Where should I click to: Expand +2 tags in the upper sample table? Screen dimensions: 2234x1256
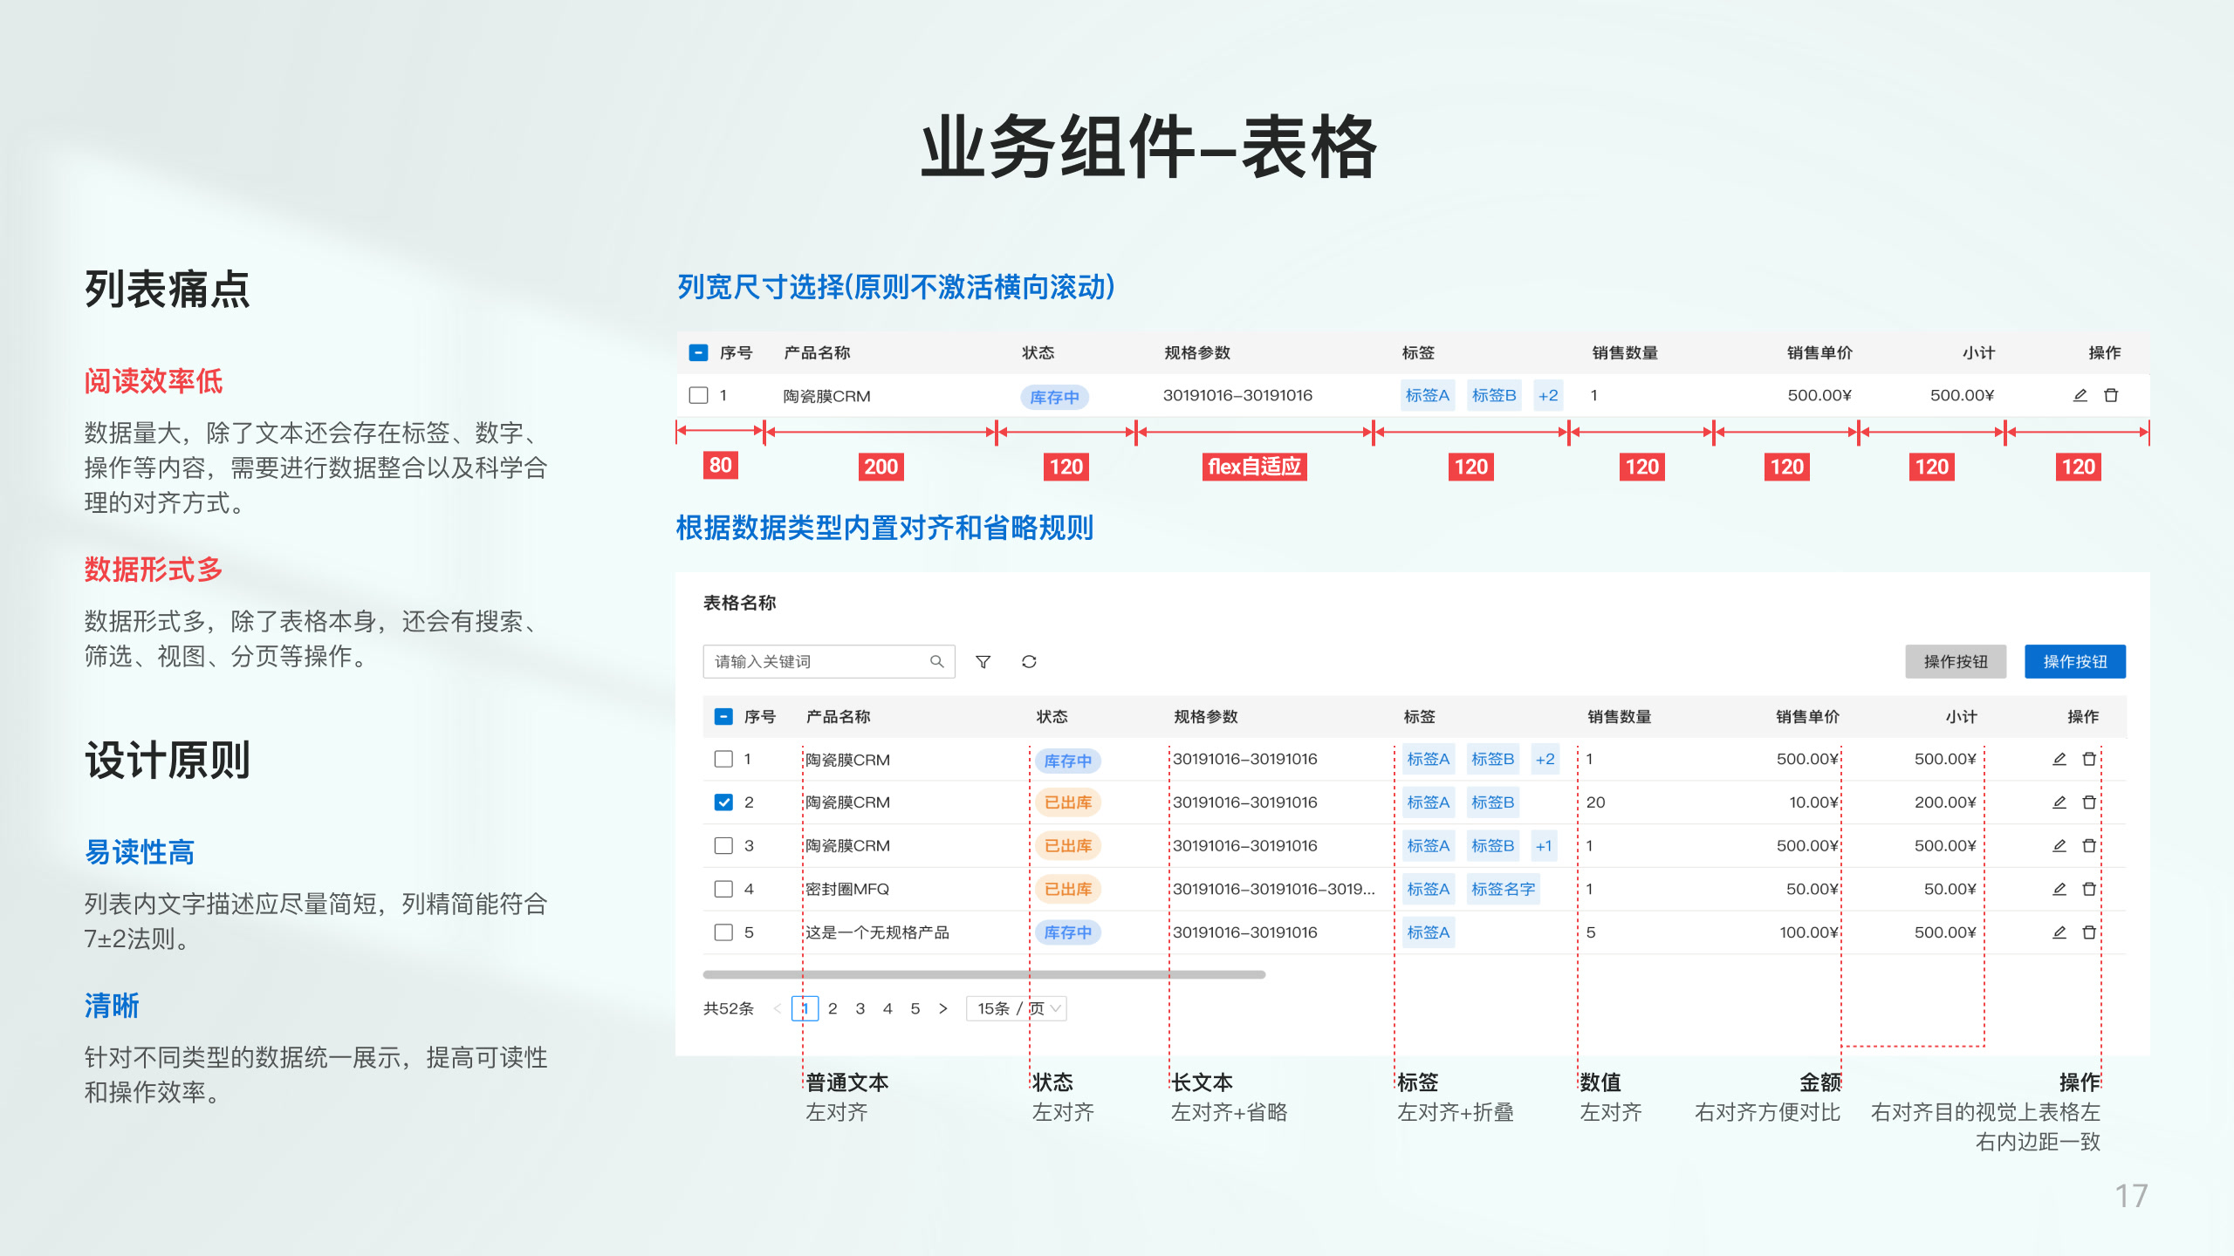tap(1548, 395)
